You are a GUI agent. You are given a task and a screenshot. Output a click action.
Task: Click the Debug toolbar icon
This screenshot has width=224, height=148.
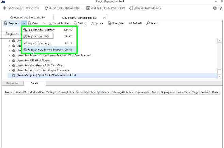75,23
